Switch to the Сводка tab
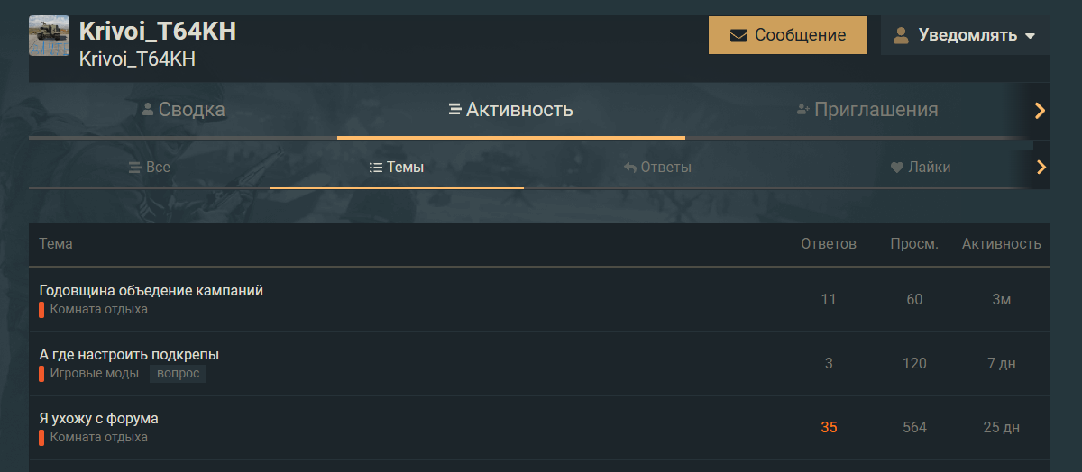The width and height of the screenshot is (1082, 472). 183,110
